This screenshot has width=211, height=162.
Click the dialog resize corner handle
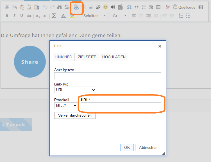pos(164,153)
